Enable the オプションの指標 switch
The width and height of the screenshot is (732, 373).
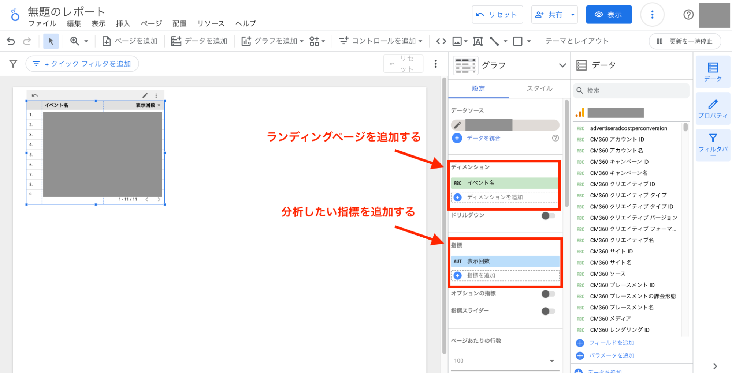548,294
